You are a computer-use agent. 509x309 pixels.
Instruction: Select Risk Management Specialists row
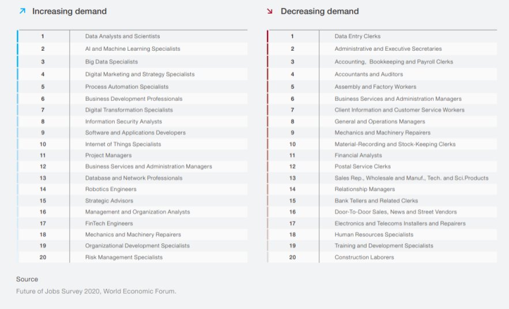(x=133, y=257)
